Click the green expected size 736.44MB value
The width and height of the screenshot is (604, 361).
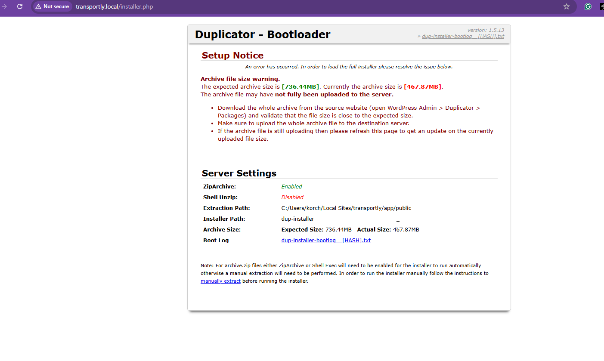(300, 86)
